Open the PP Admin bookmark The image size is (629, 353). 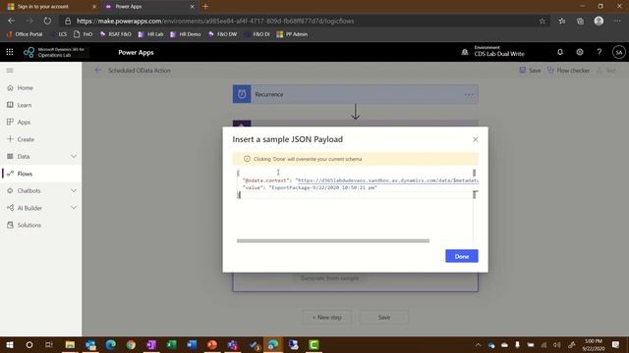point(292,34)
